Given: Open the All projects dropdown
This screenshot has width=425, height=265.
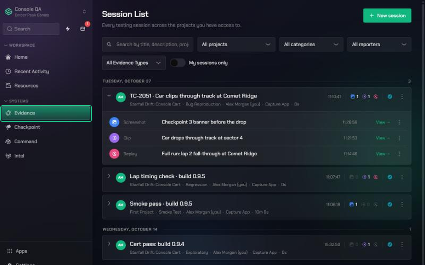Looking at the screenshot, I should (236, 45).
